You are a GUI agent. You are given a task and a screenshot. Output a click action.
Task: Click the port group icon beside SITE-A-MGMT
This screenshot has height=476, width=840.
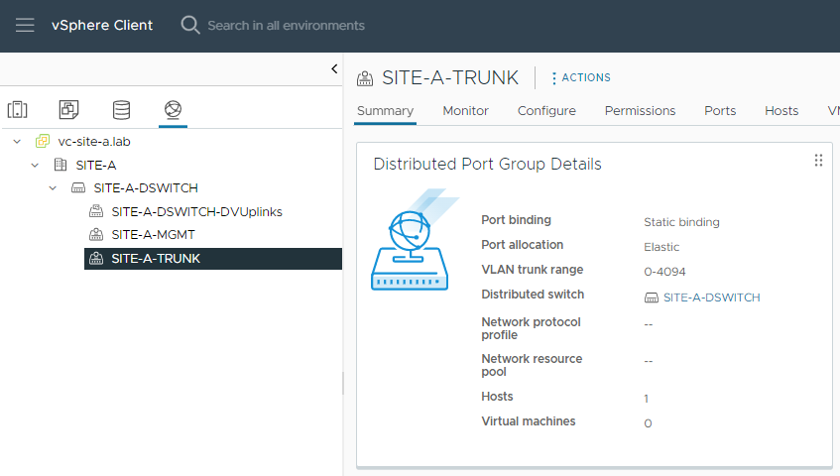point(96,234)
